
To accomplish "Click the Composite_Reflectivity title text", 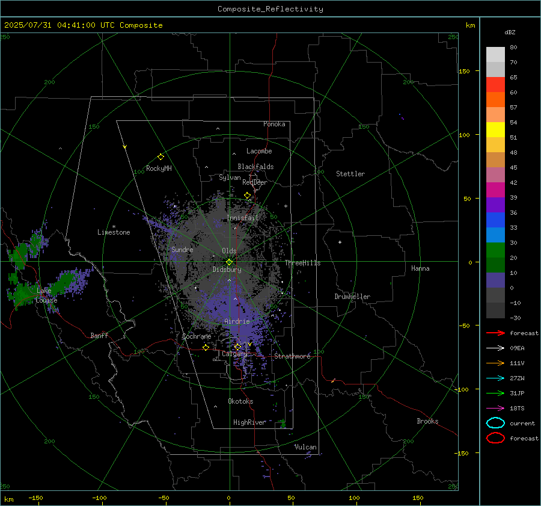I will (x=270, y=9).
